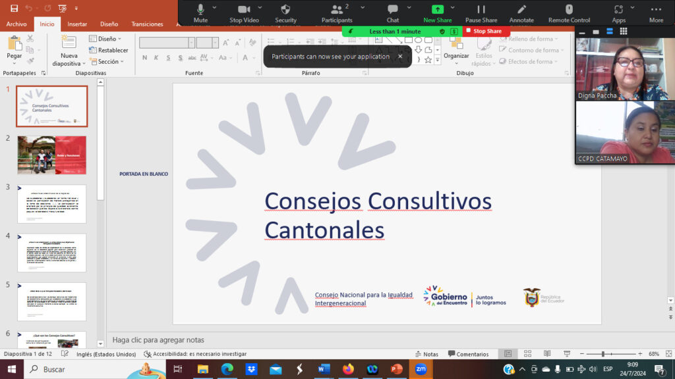This screenshot has width=675, height=379.
Task: Select slide 2 thumbnail
Action: click(51, 155)
